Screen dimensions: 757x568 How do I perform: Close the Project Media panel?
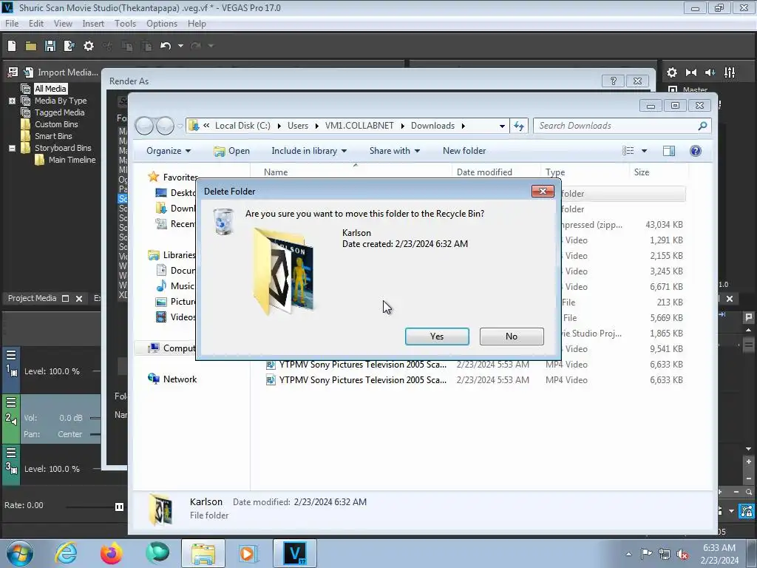pos(79,299)
